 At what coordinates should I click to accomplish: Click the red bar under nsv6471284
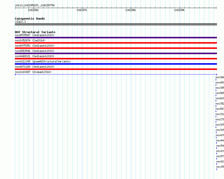116,69
